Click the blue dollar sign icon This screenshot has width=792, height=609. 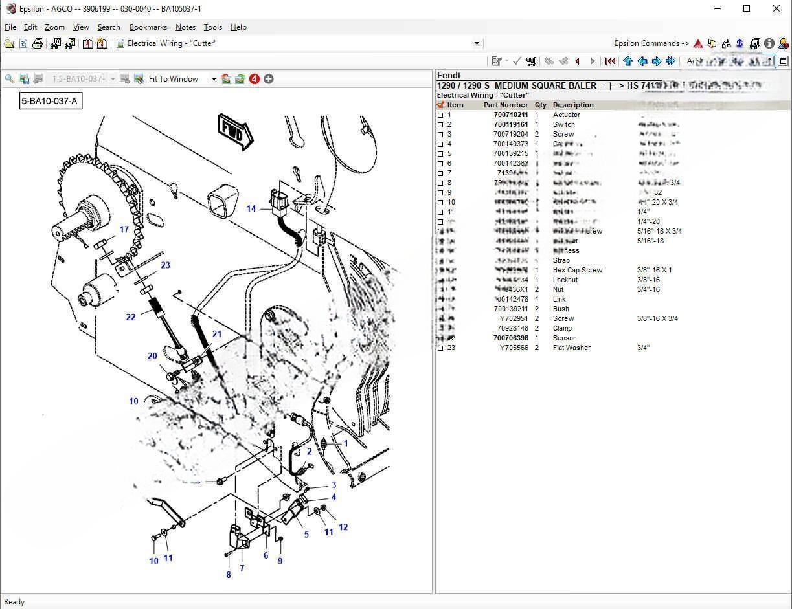tap(740, 43)
